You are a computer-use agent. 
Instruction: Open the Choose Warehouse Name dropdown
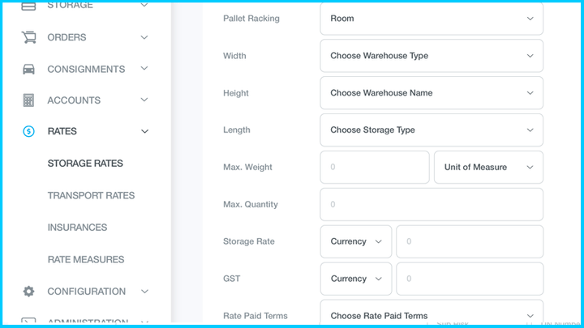point(432,93)
